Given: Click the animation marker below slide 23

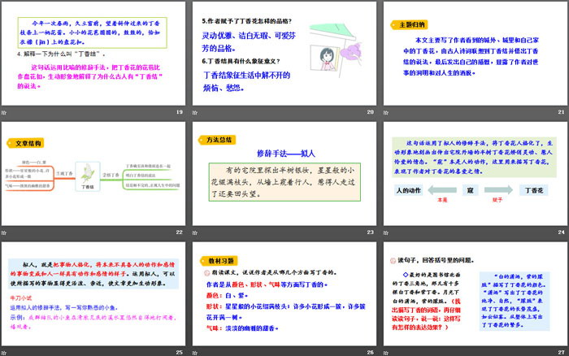Looking at the screenshot, I should pyautogui.click(x=196, y=232).
